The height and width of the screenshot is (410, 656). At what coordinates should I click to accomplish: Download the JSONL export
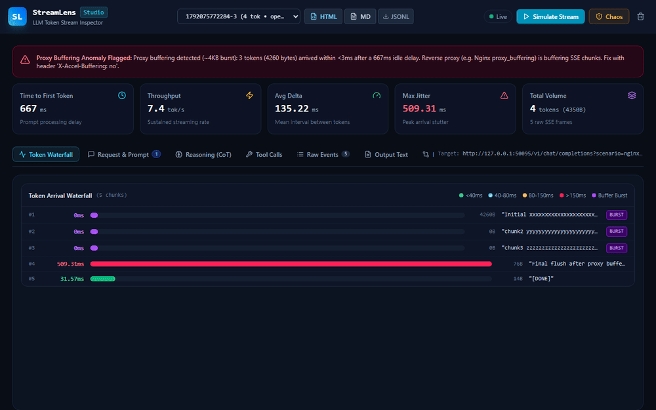(396, 16)
